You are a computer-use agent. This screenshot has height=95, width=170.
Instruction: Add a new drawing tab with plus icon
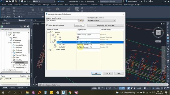pos(35,20)
